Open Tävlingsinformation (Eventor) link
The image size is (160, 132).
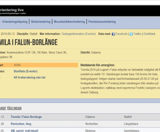(78, 34)
